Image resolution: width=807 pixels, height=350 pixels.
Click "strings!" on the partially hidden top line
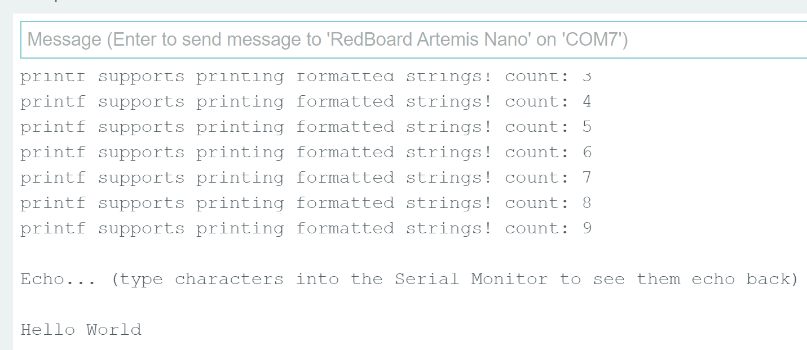449,78
